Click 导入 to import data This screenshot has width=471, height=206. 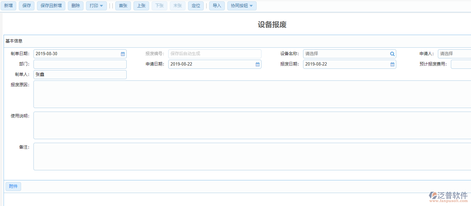(217, 6)
